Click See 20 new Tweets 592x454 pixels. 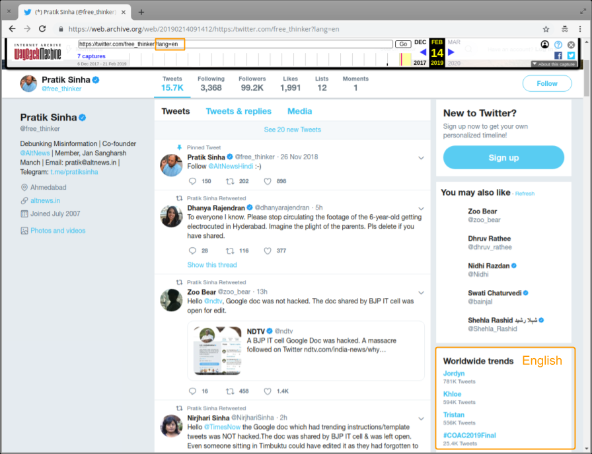pyautogui.click(x=293, y=130)
